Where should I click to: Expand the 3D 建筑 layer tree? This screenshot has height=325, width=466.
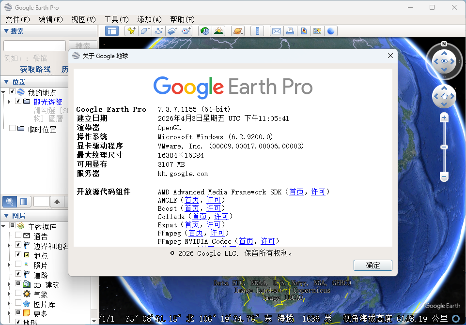click(x=9, y=284)
